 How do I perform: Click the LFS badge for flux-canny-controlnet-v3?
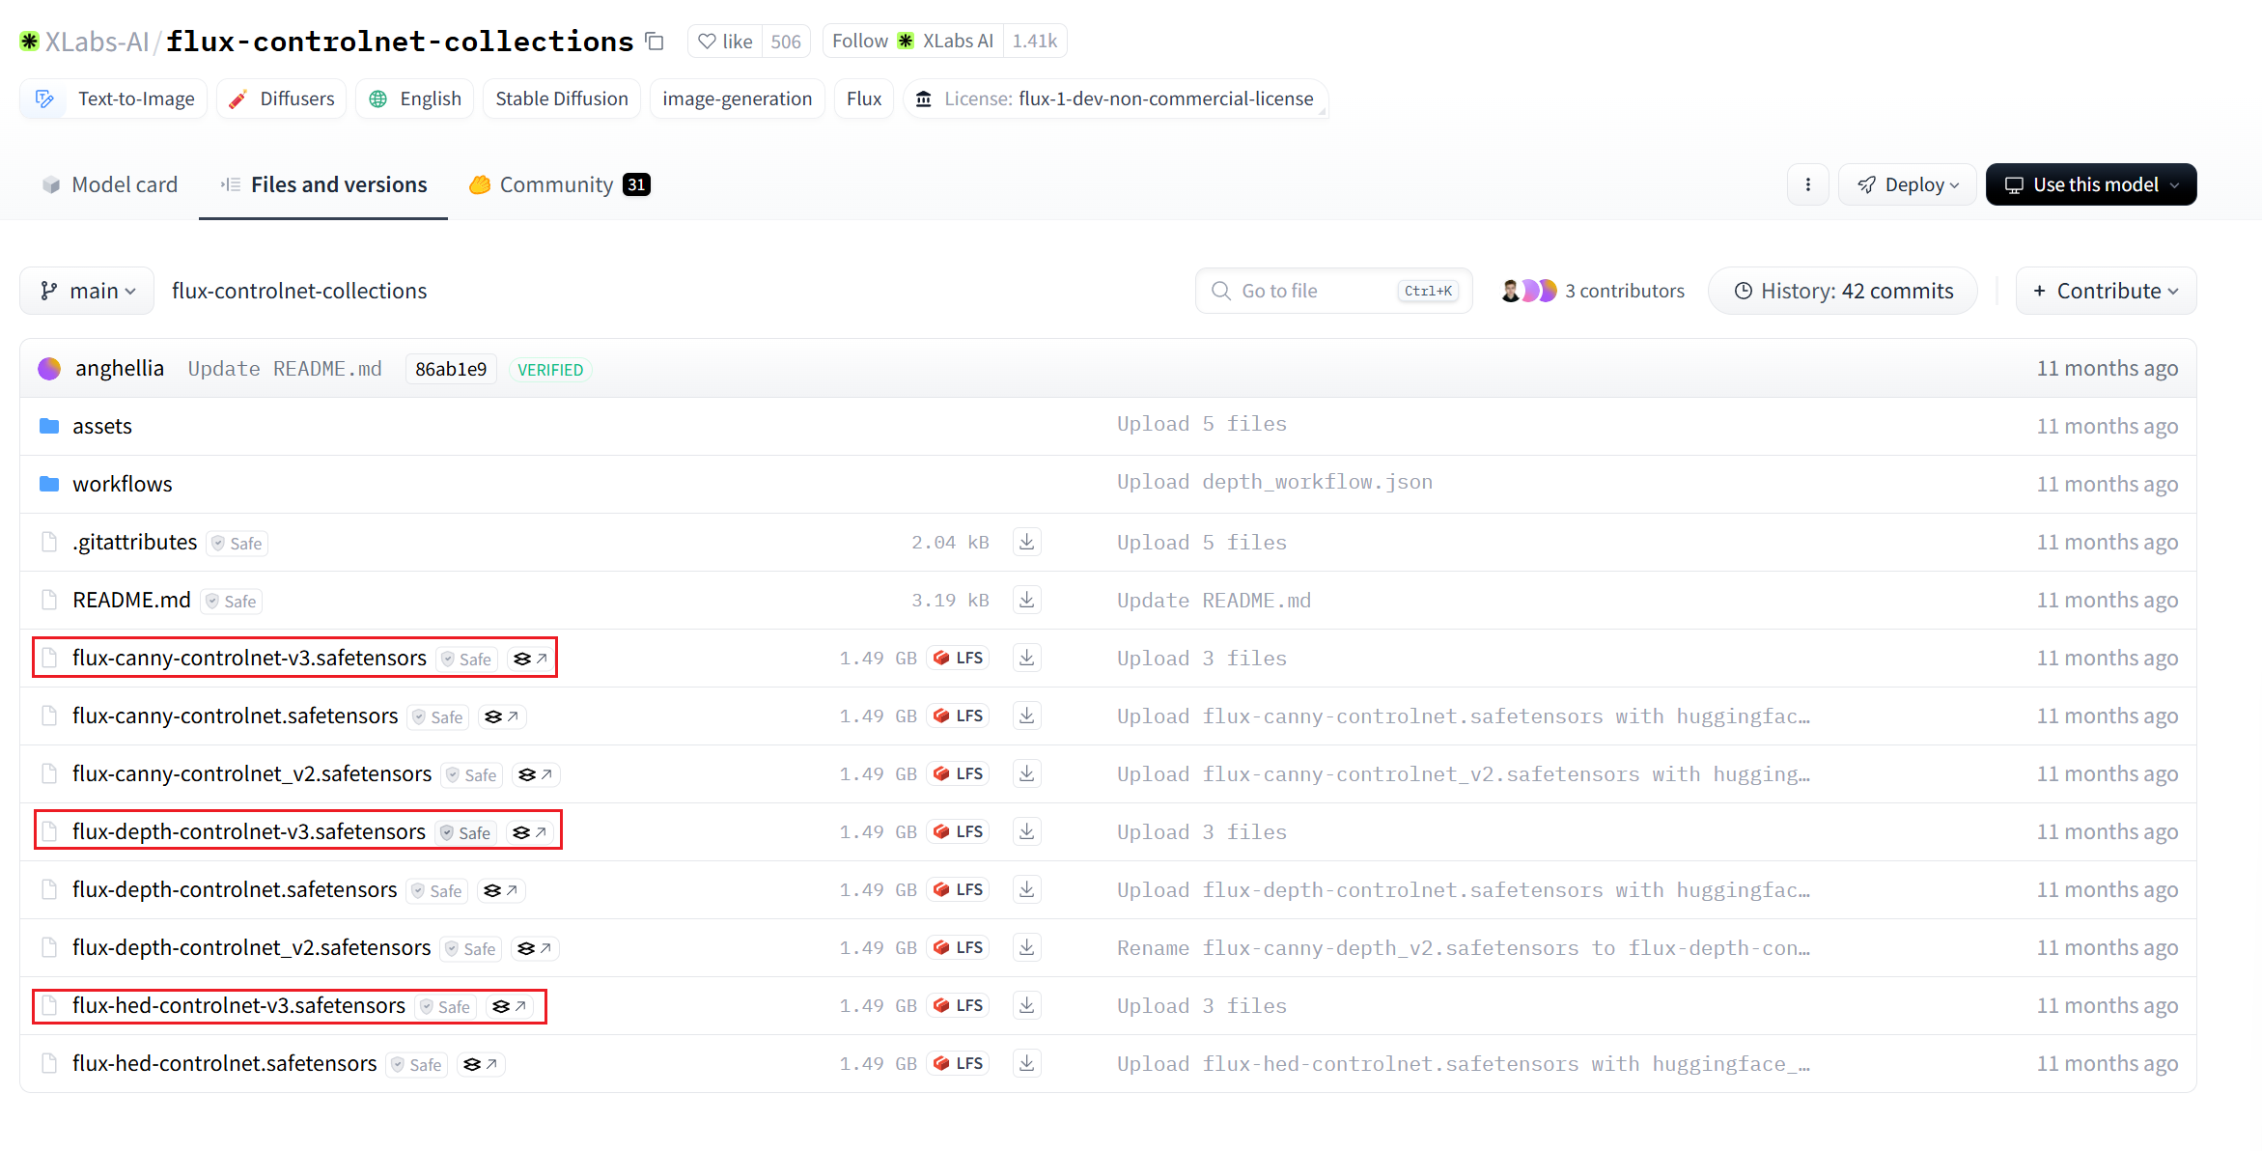click(958, 658)
